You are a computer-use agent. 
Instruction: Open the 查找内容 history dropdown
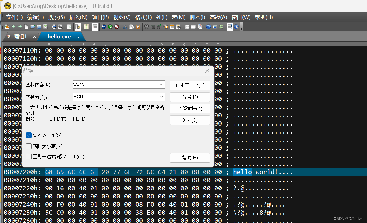162,84
